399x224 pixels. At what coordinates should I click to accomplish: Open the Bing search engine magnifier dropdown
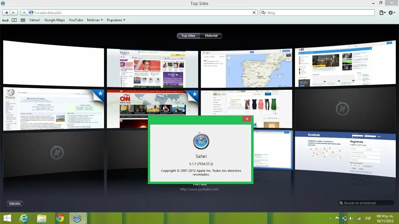264,13
